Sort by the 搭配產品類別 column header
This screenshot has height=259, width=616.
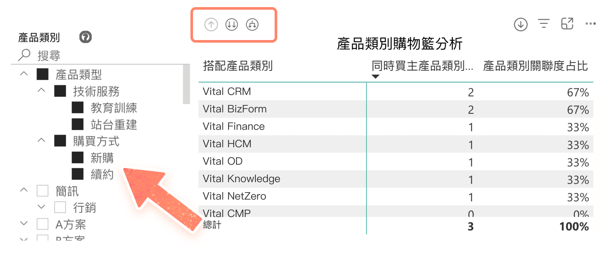coord(238,66)
